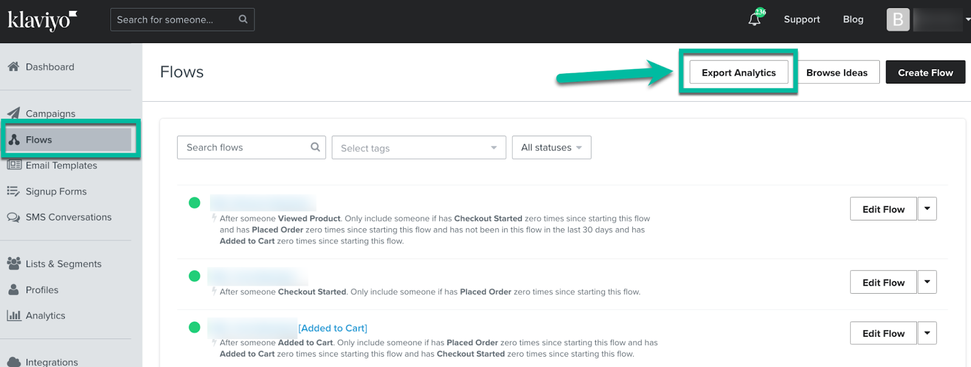Click the Viewed Product flow's green status dot
The width and height of the screenshot is (971, 367).
[194, 203]
